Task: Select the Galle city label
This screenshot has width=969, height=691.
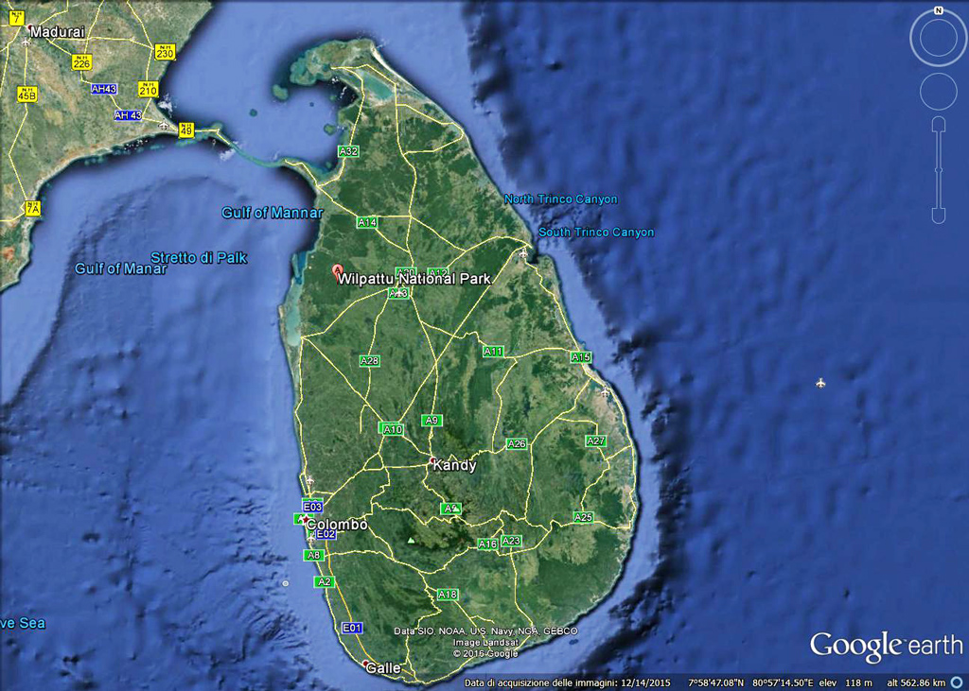Action: click(x=383, y=667)
